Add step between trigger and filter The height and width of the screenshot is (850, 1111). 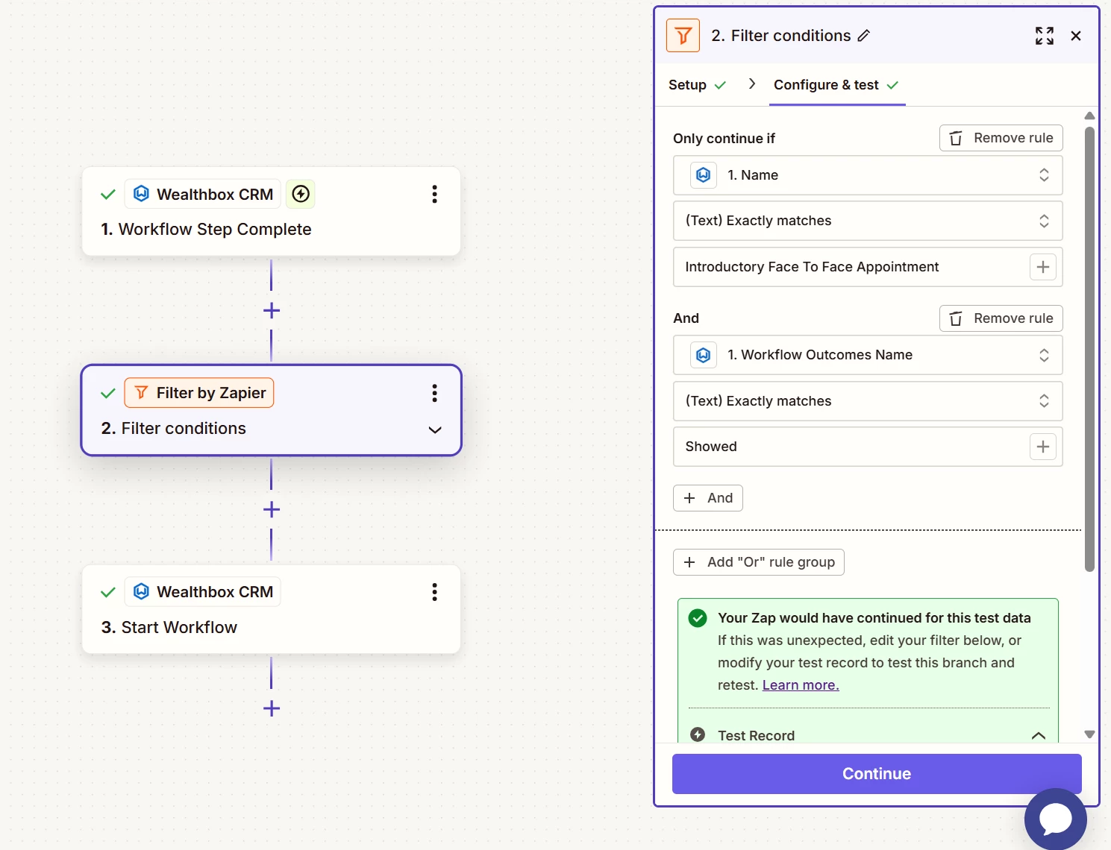272,310
